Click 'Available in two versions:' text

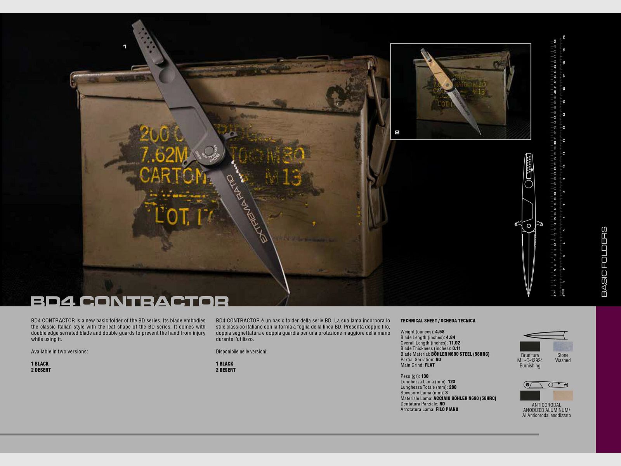click(59, 352)
